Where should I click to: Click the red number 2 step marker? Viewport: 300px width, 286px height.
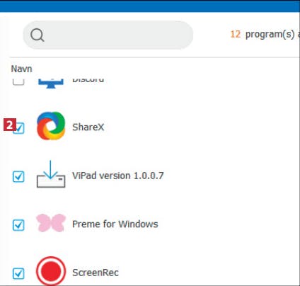click(x=10, y=125)
